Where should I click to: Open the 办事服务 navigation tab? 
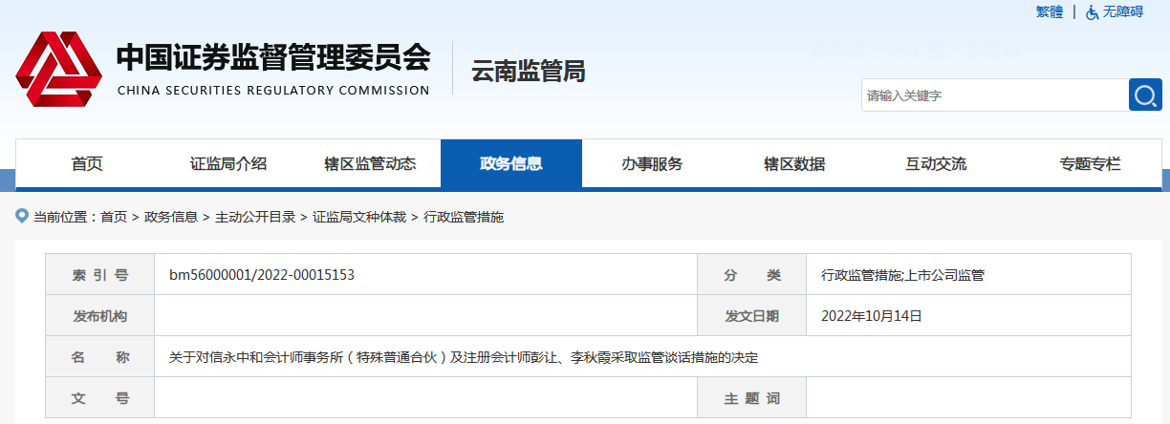[653, 163]
